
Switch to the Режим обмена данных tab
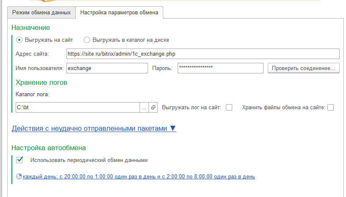(41, 13)
